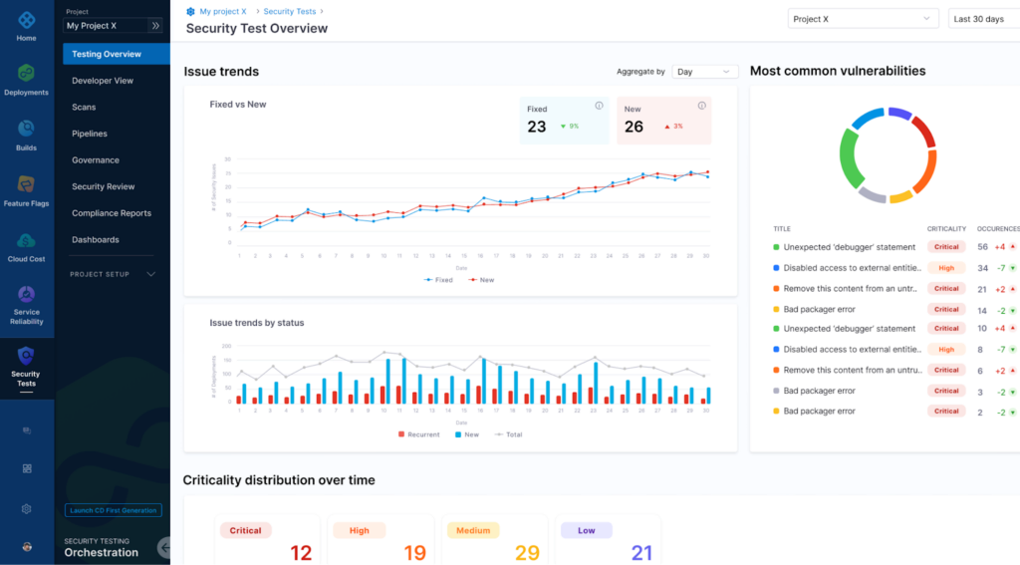Select Bad packager error row with 14 occurrences

pyautogui.click(x=895, y=309)
